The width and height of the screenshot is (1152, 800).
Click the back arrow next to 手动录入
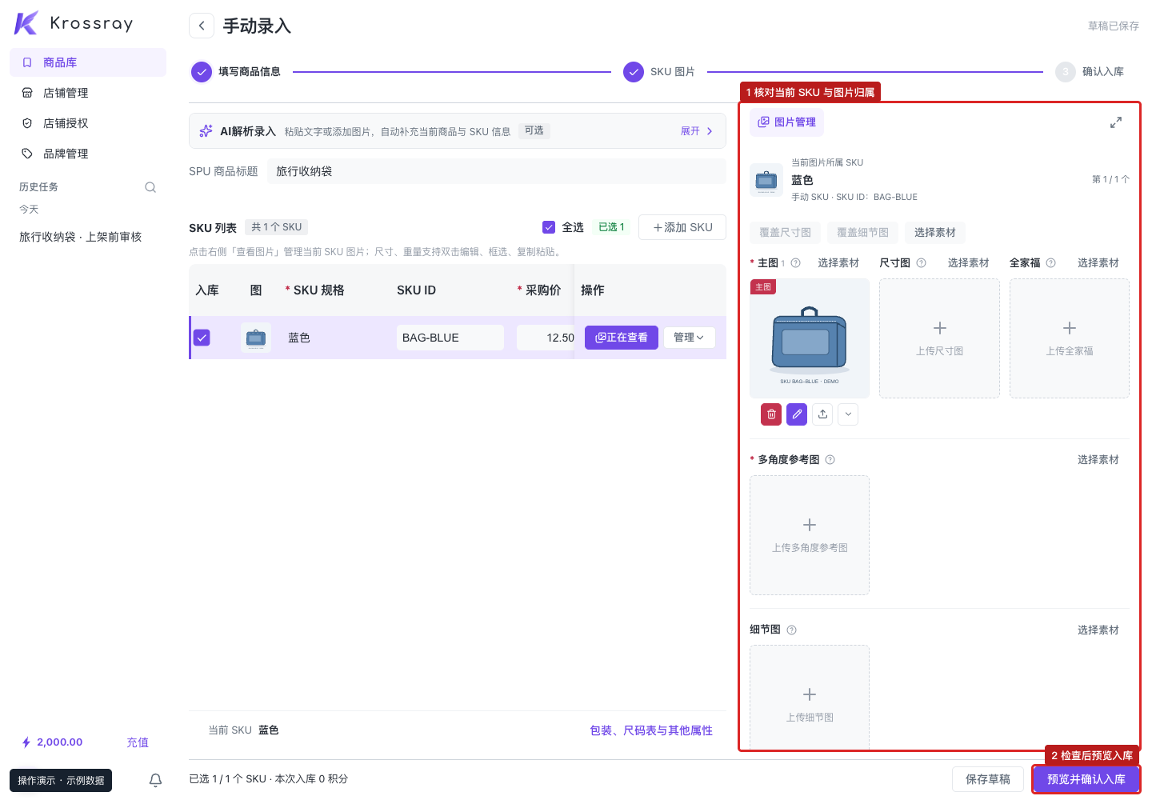(202, 26)
